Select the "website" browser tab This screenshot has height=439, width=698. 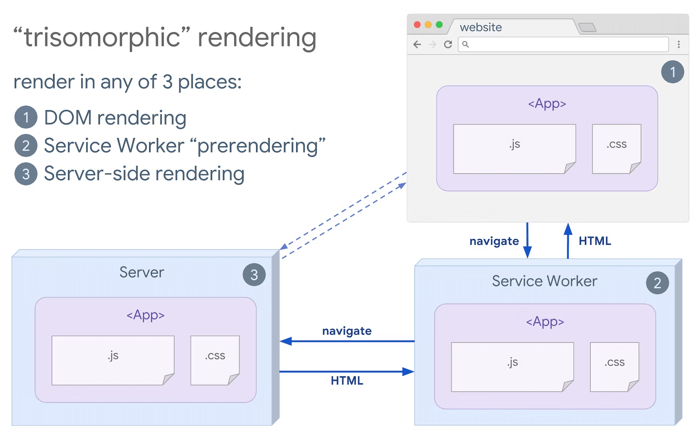pos(481,27)
